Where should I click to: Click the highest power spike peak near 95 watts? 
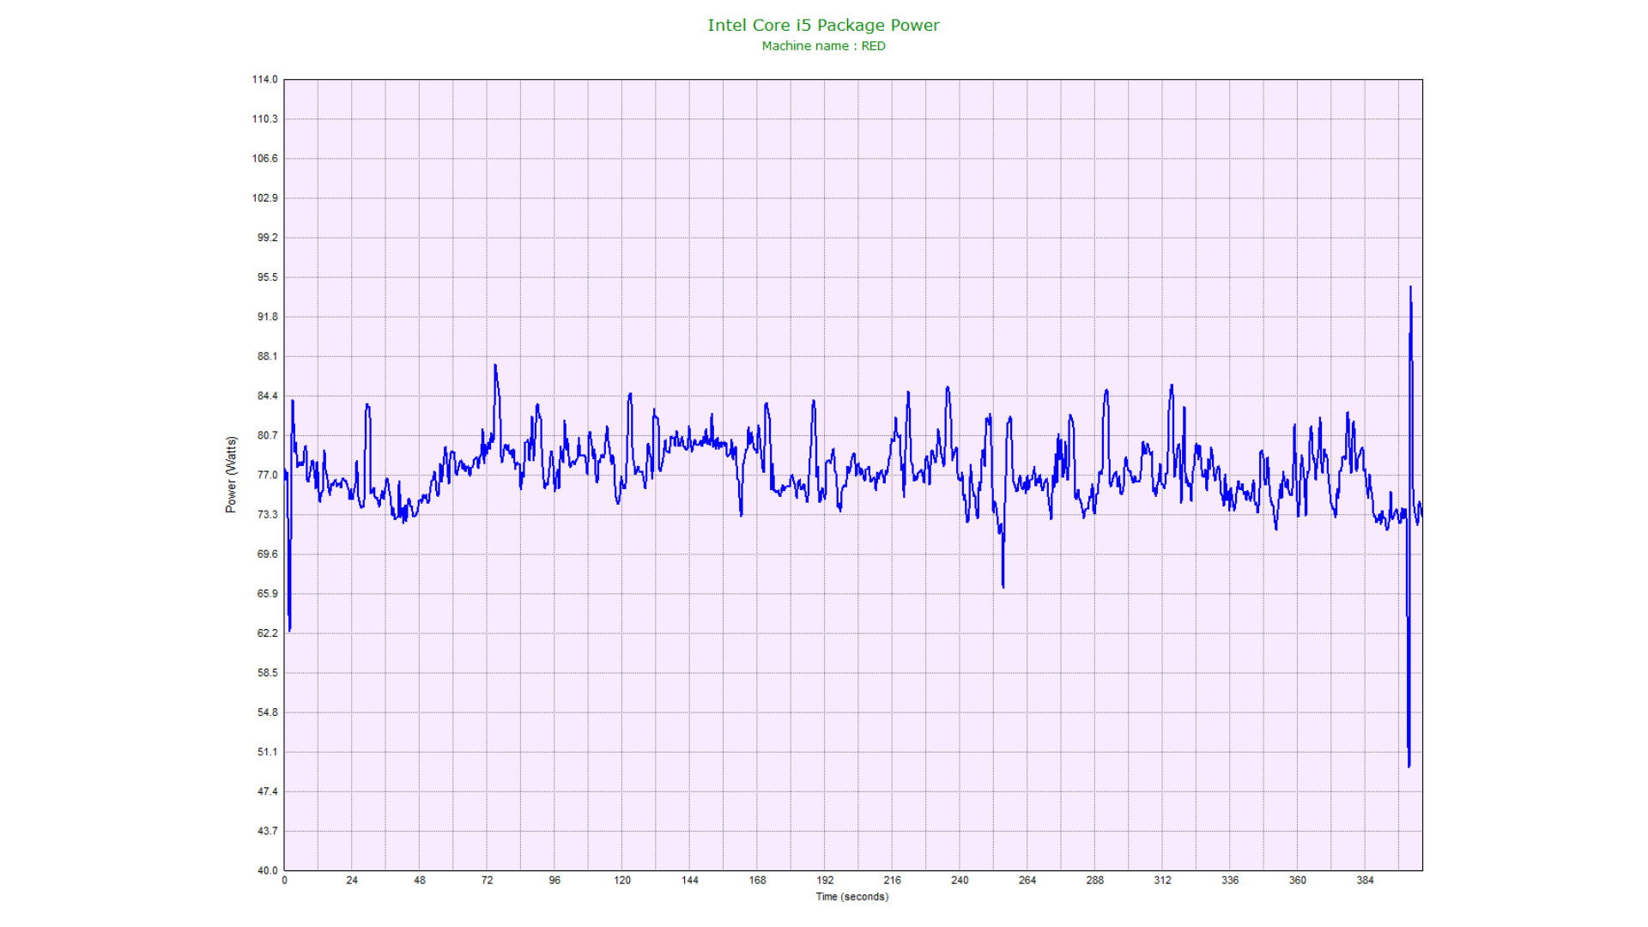click(1410, 288)
